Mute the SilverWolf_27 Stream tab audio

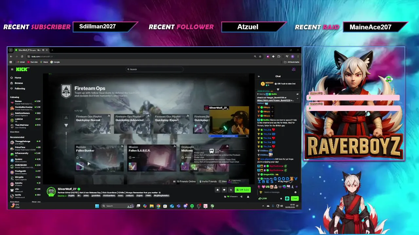43,50
